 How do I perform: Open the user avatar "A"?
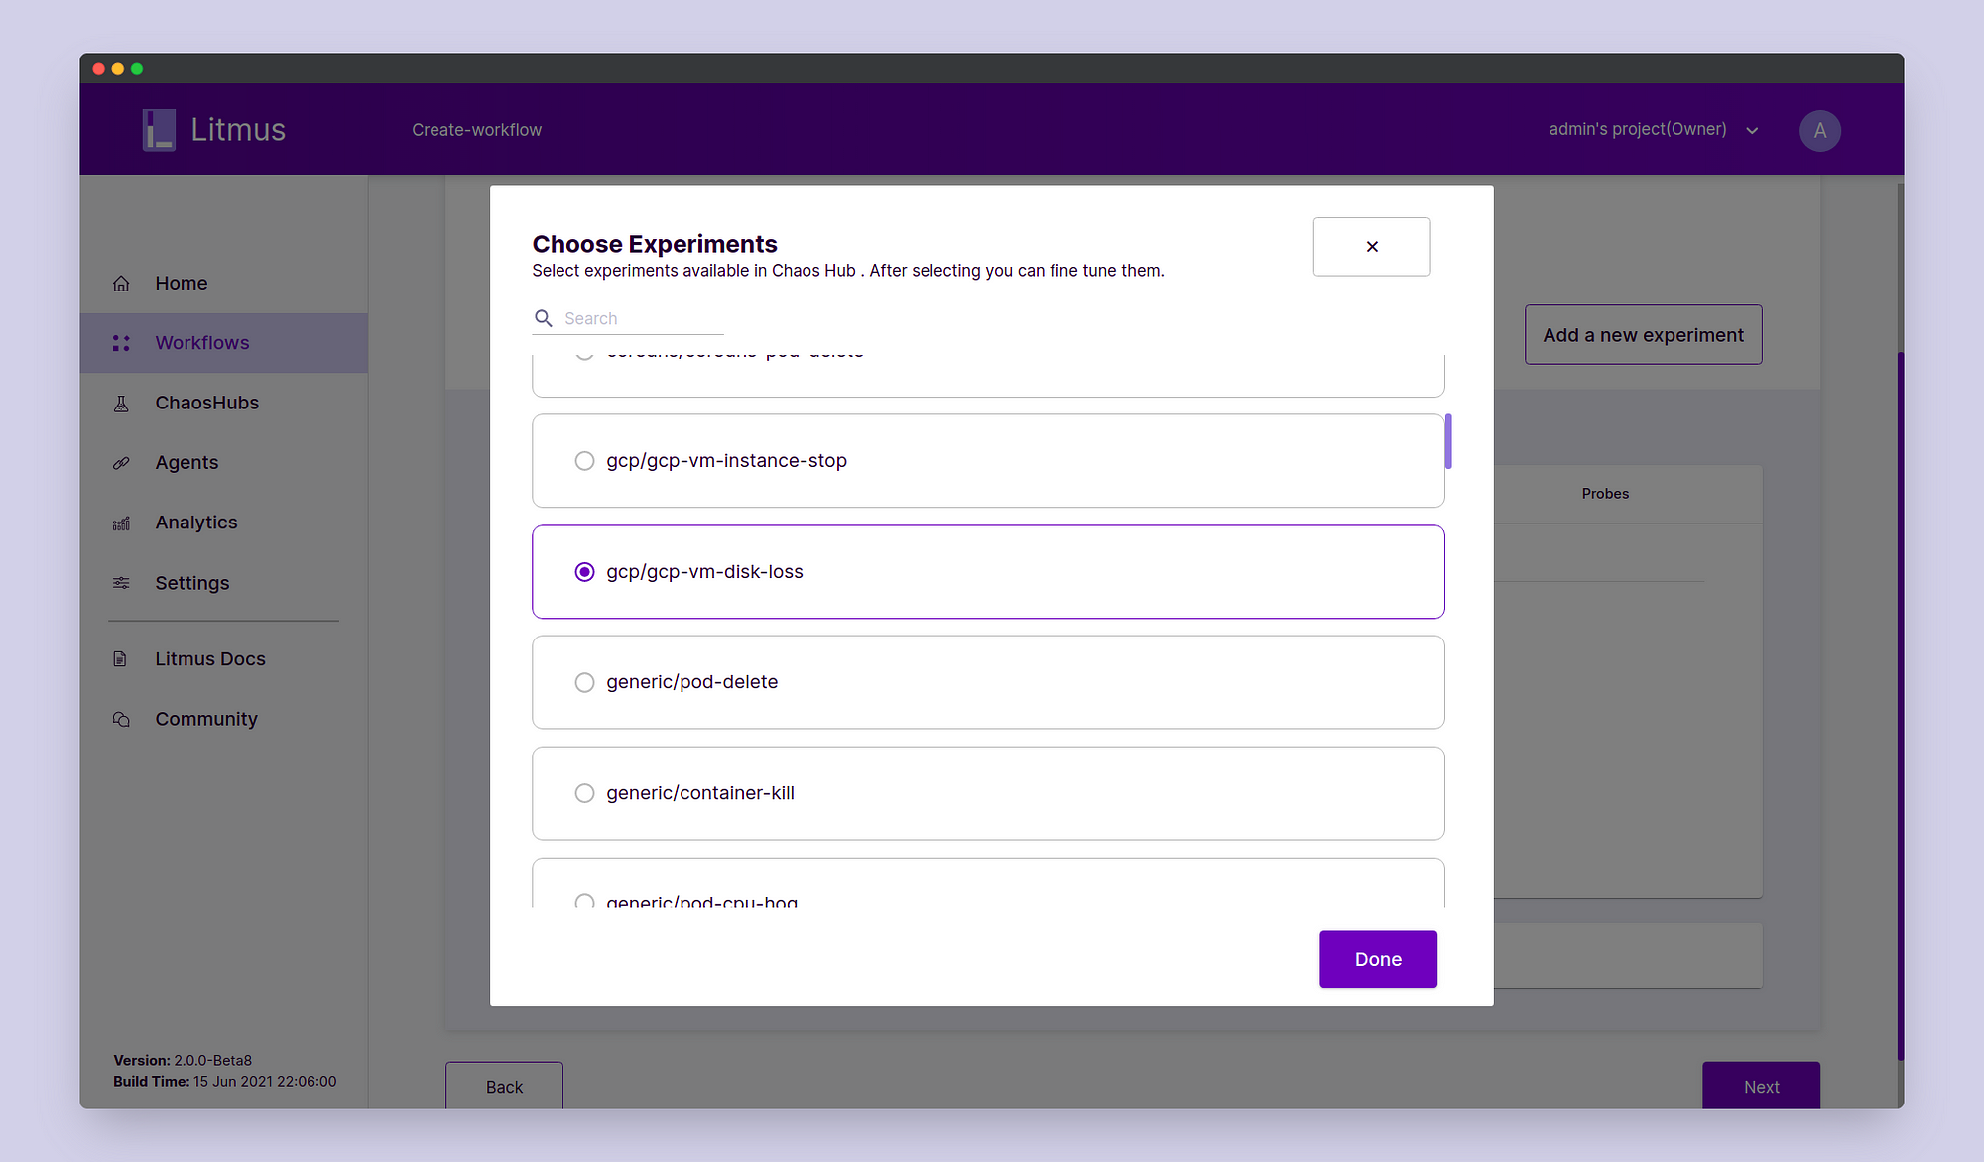[x=1820, y=130]
